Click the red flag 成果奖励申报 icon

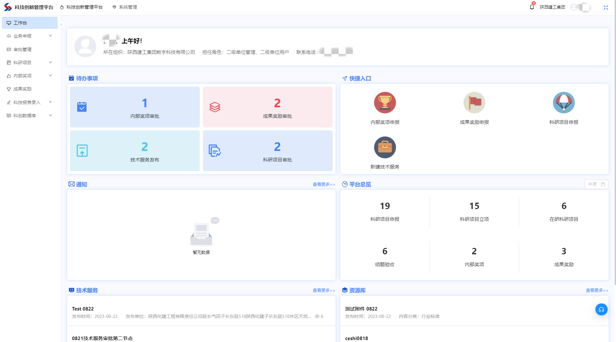(474, 103)
